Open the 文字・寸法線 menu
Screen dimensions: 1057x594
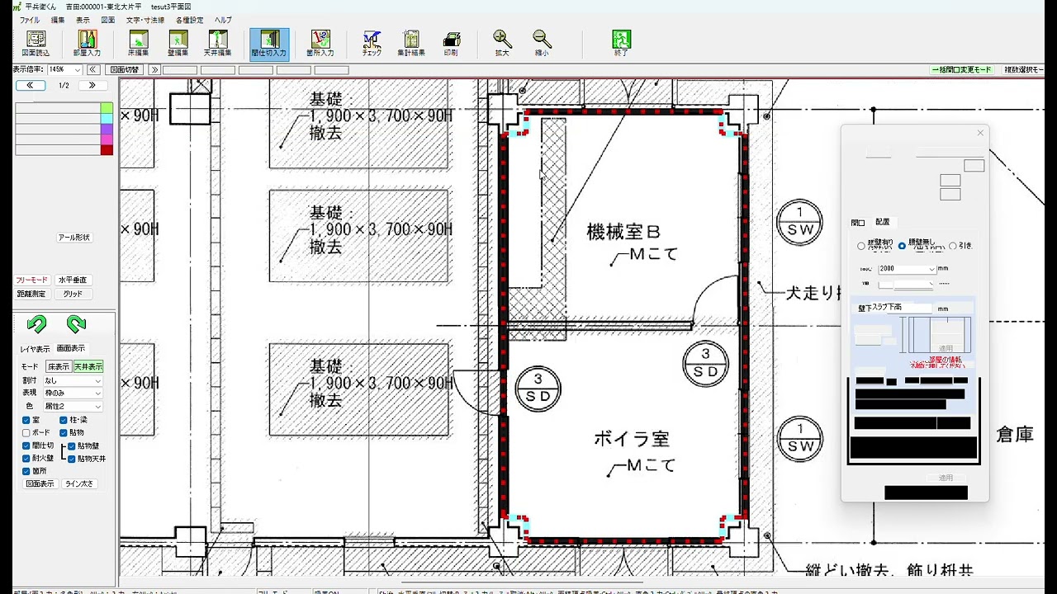tap(145, 20)
